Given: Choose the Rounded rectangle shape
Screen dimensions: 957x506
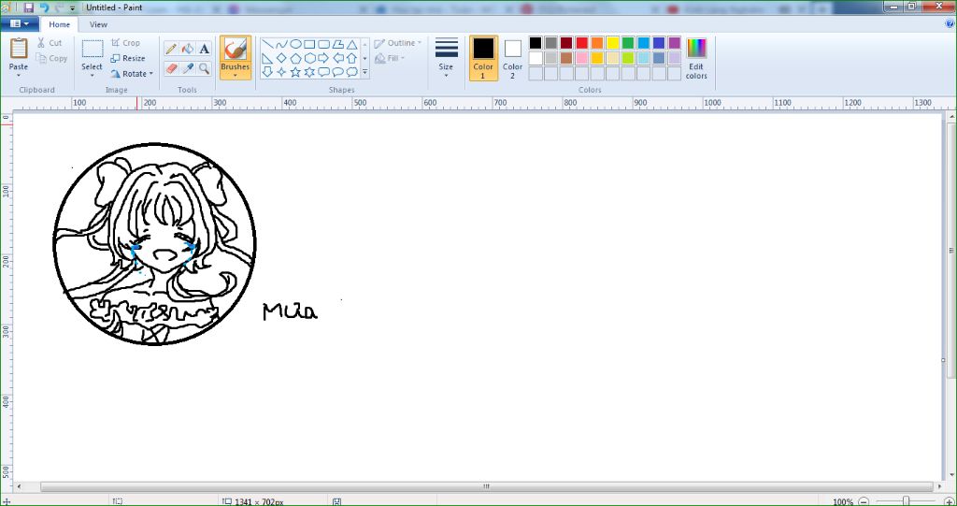Looking at the screenshot, I should coord(323,44).
